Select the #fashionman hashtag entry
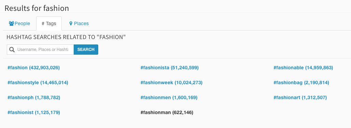This screenshot has width=351, height=128. 167,112
